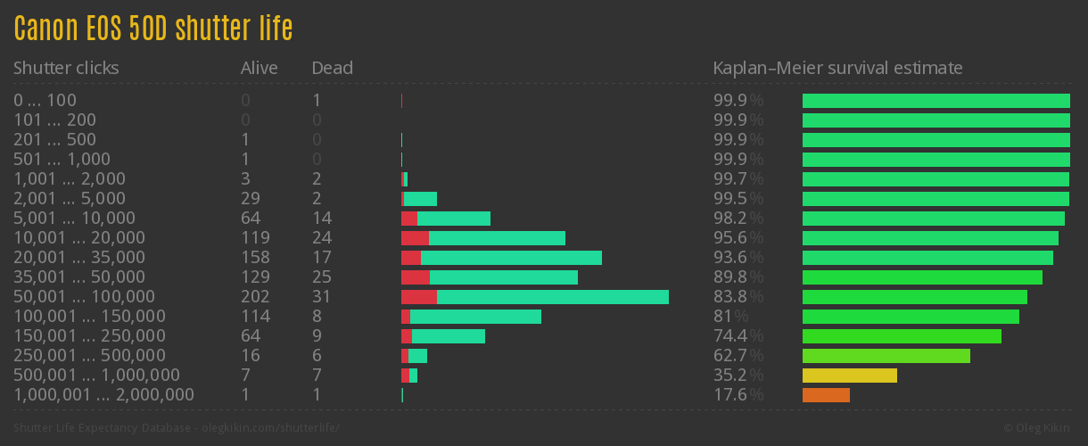Click the "Shutter clicks" column header
The width and height of the screenshot is (1088, 446).
(66, 68)
